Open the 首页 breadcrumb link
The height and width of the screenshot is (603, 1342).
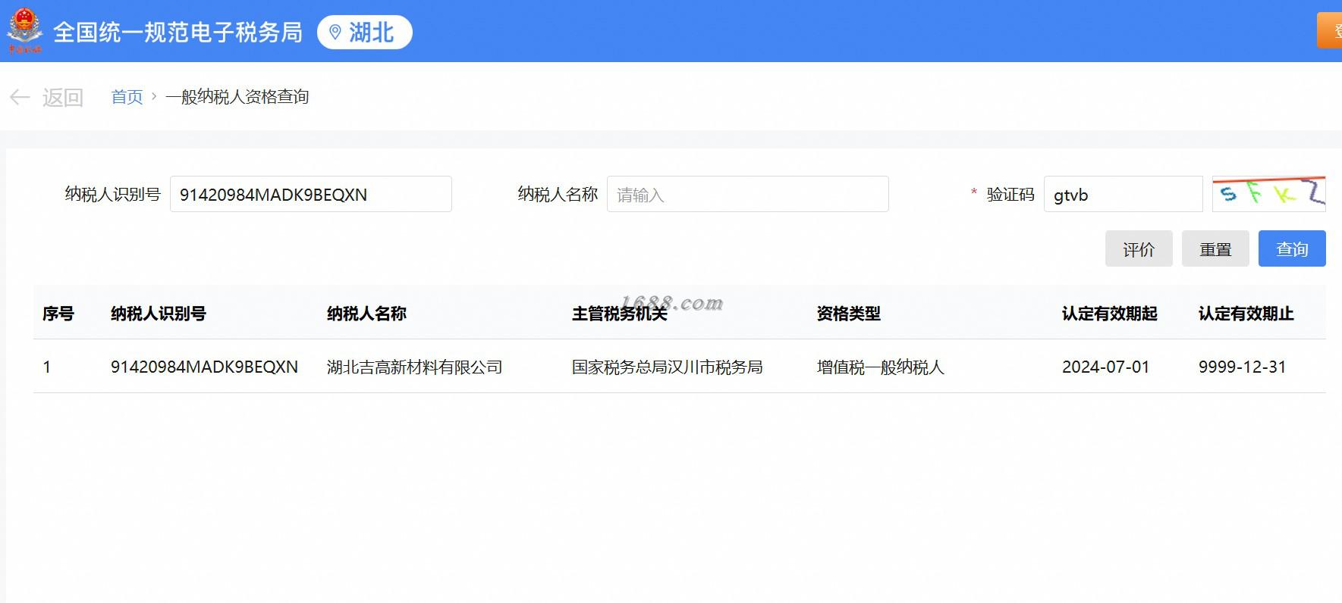click(127, 97)
